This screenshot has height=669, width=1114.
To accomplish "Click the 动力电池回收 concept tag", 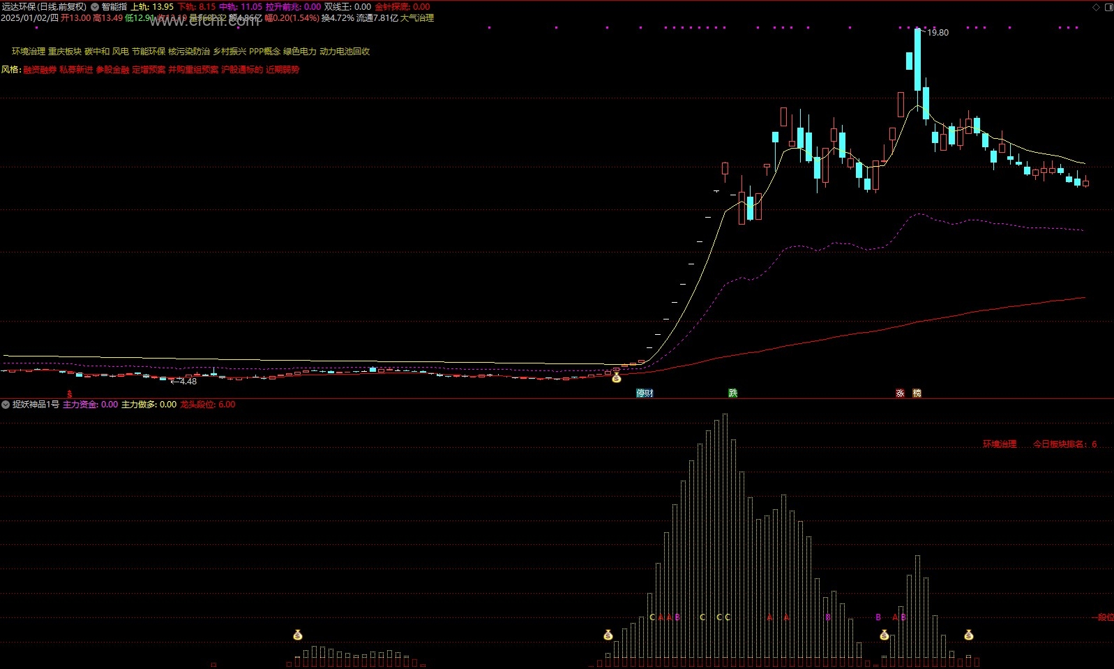I will click(x=345, y=52).
